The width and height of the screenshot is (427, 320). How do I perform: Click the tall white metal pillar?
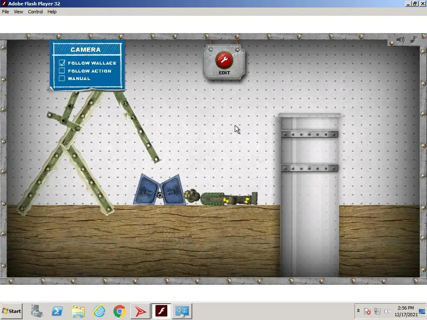click(310, 195)
